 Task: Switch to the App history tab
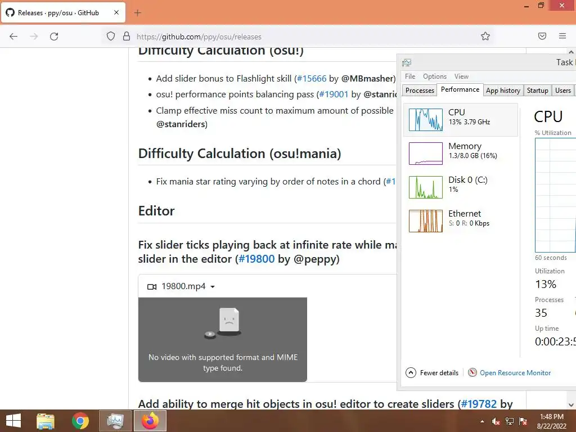503,91
